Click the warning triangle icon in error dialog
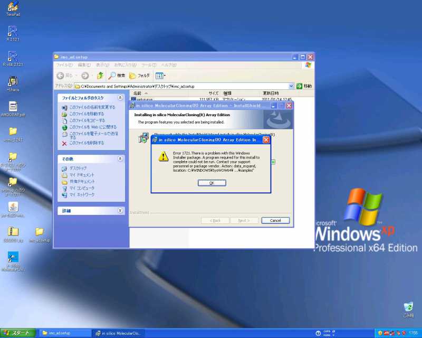Viewport: 422px width, 338px height. coord(164,157)
